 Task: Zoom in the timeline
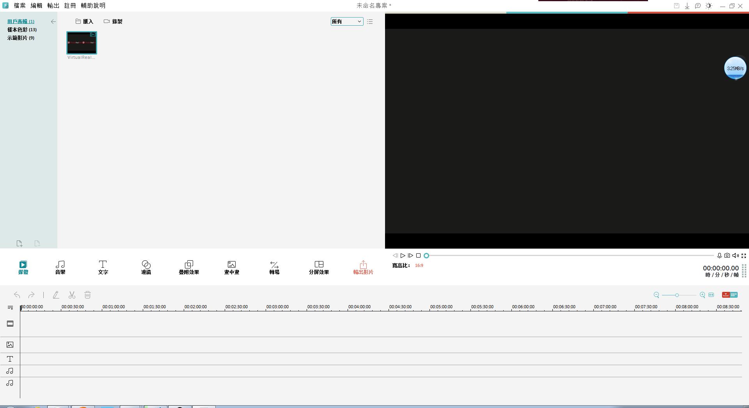tap(702, 295)
